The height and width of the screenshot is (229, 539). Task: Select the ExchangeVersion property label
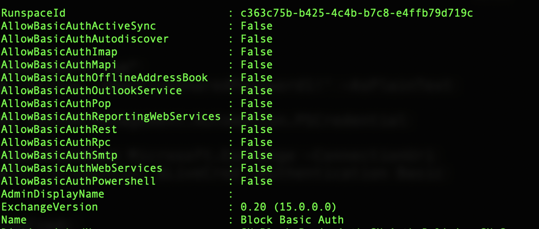pos(49,207)
